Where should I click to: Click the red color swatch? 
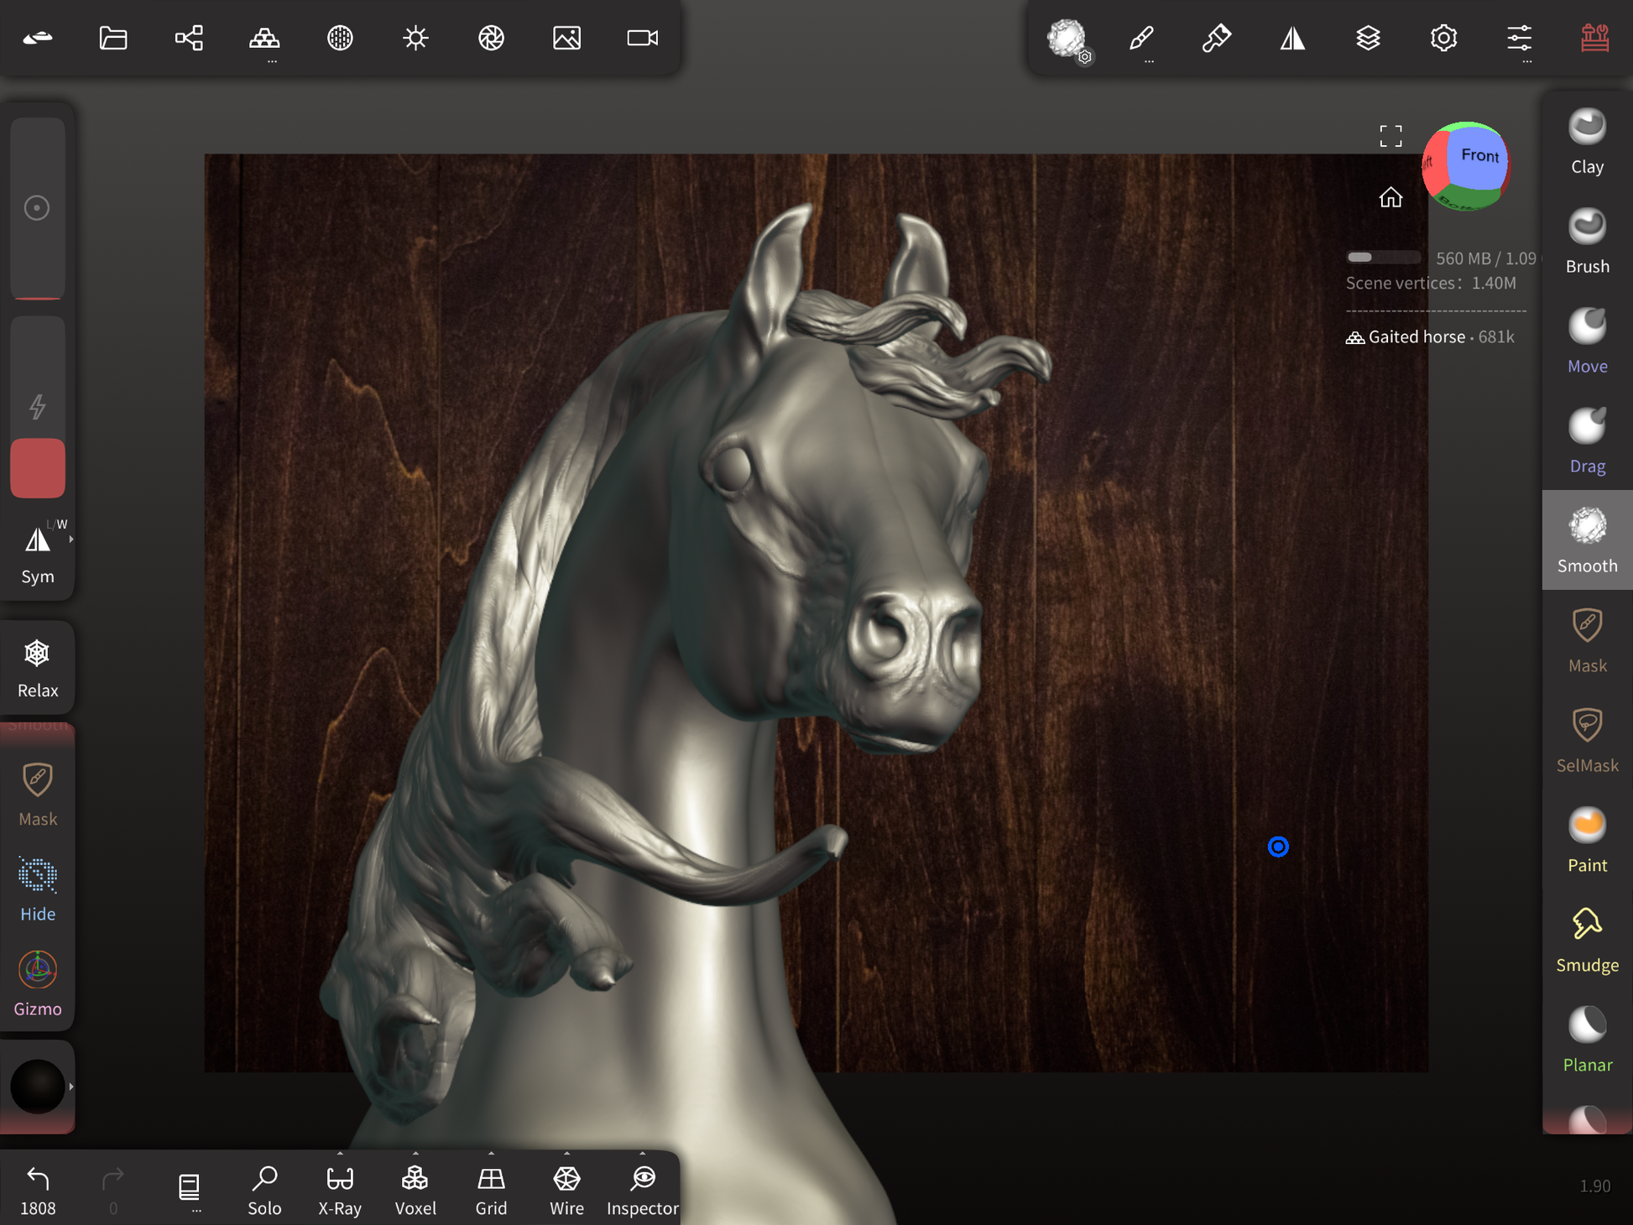pos(38,467)
